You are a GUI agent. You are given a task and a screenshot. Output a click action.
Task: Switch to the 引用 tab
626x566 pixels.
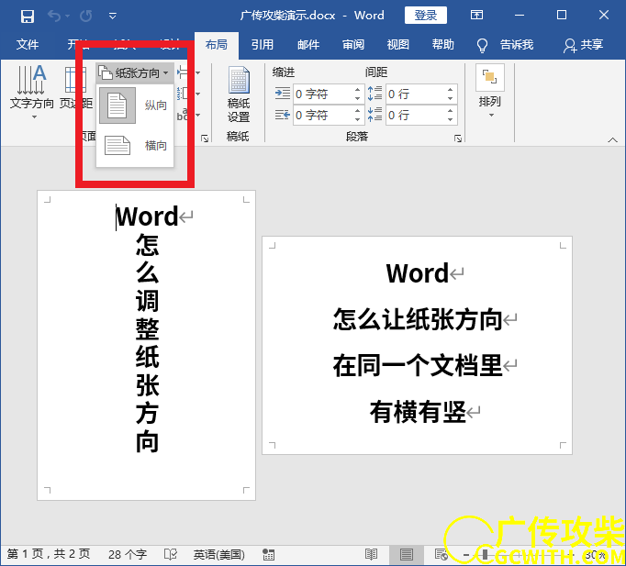tap(263, 44)
